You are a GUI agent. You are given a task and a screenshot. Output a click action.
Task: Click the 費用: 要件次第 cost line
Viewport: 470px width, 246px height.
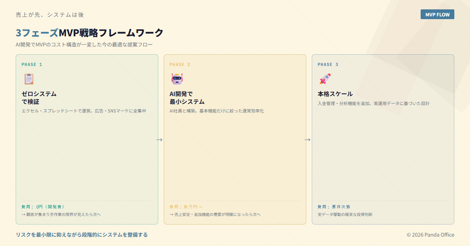(x=334, y=207)
